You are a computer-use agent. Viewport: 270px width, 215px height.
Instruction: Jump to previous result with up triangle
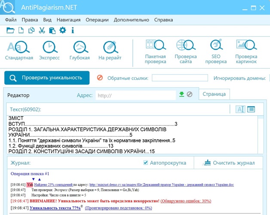click(40, 179)
